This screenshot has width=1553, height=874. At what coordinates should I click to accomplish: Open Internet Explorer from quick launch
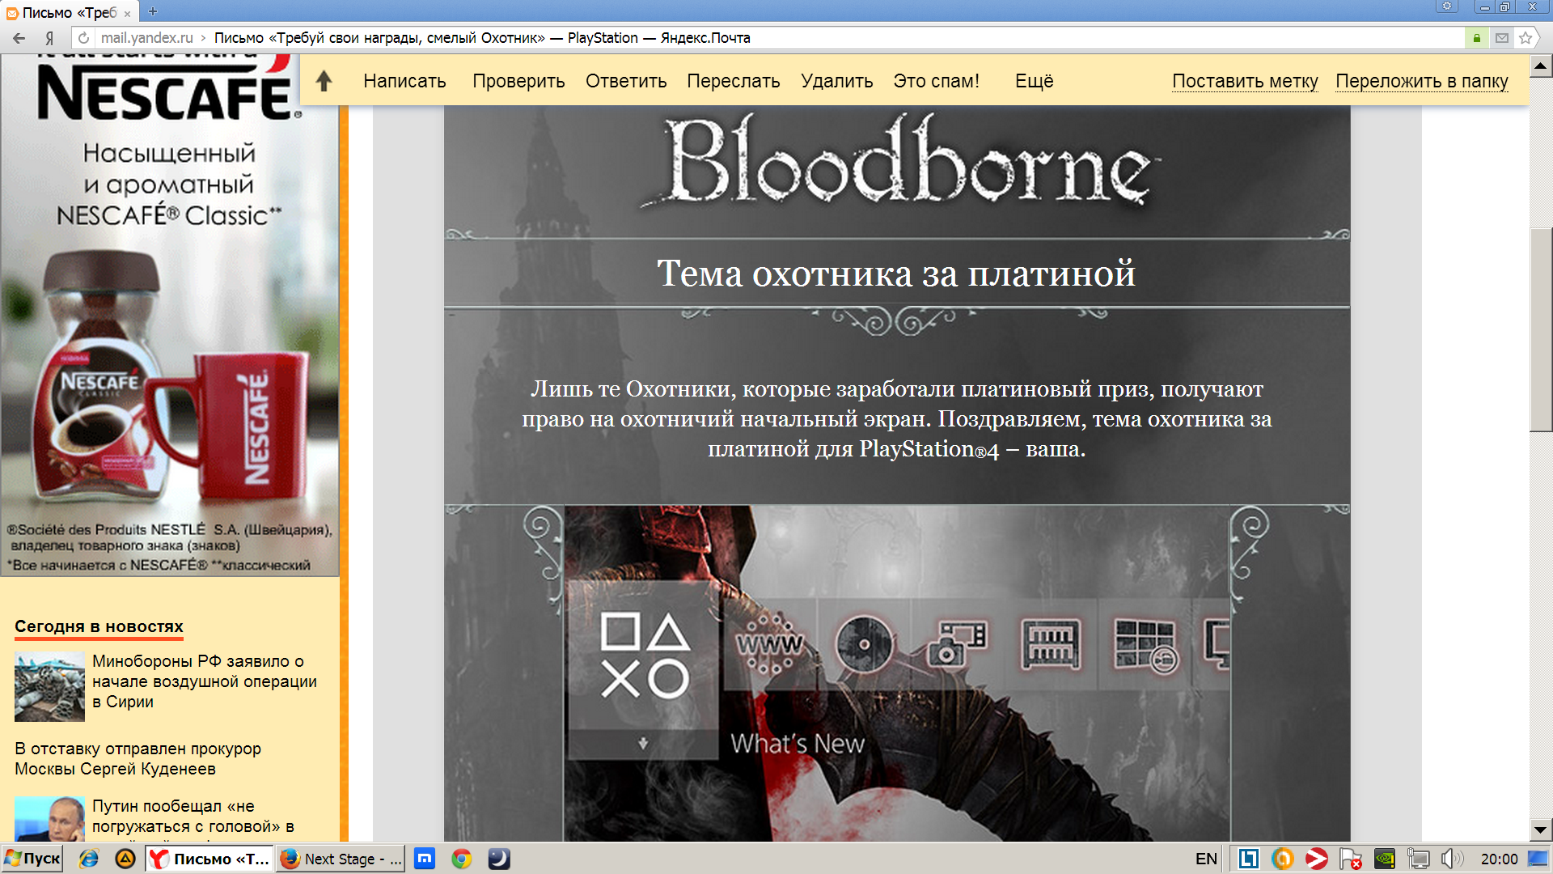[89, 859]
